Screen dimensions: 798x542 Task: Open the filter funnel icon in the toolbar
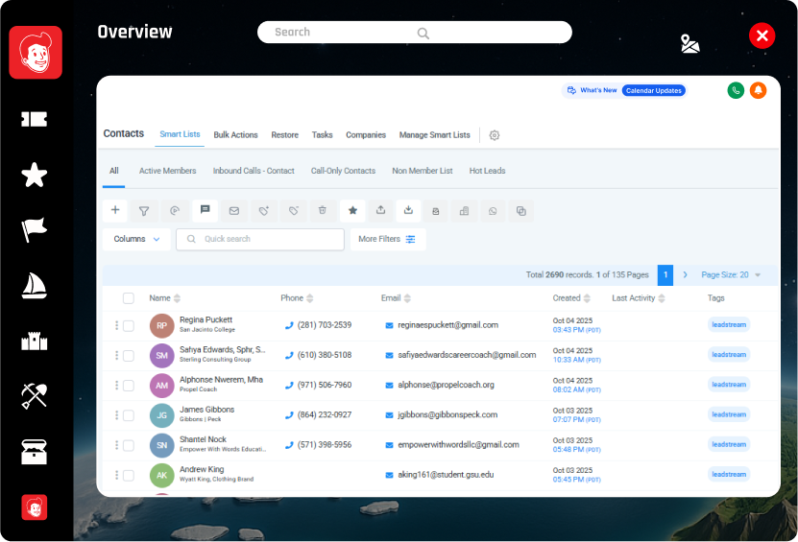144,210
